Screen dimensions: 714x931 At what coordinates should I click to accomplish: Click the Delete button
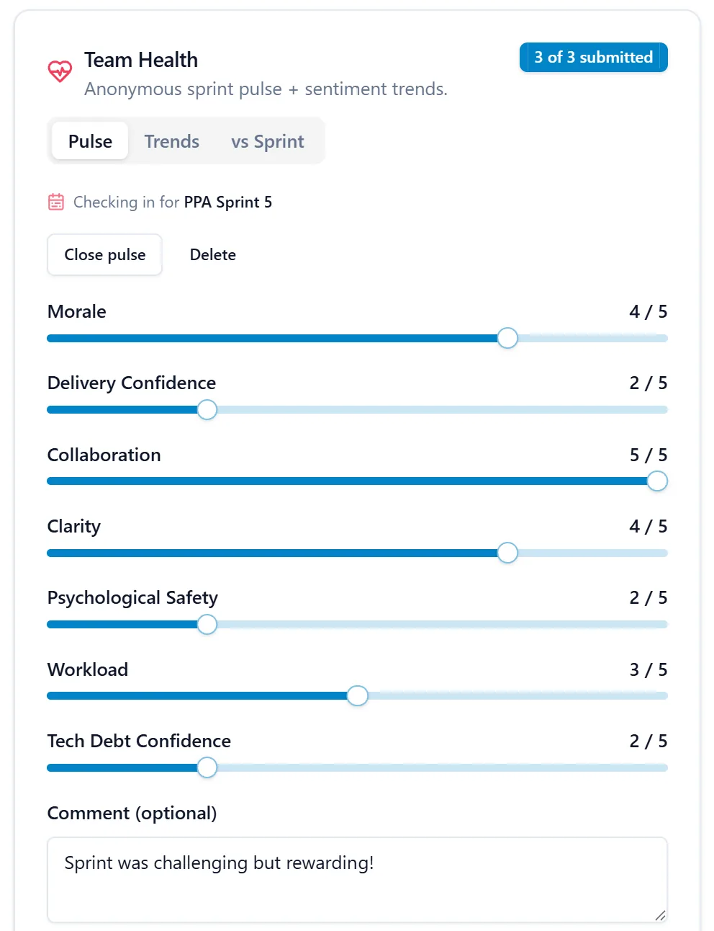(213, 254)
